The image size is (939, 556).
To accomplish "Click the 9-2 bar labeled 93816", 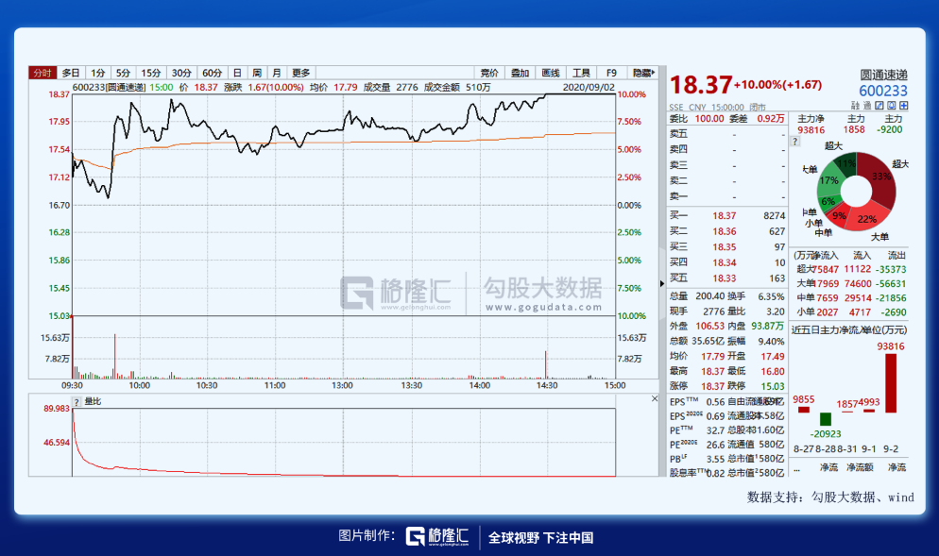I will [891, 383].
